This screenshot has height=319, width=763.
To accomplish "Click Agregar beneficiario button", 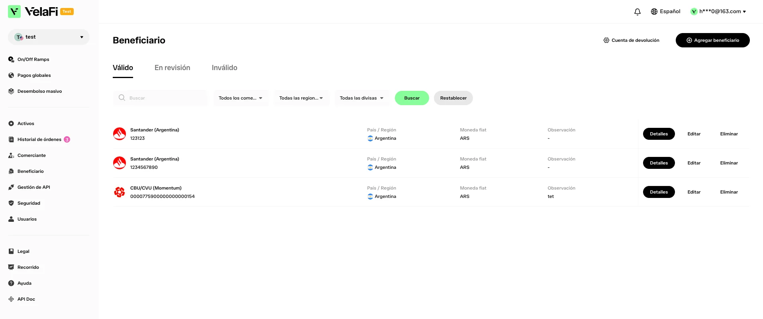I will [713, 40].
